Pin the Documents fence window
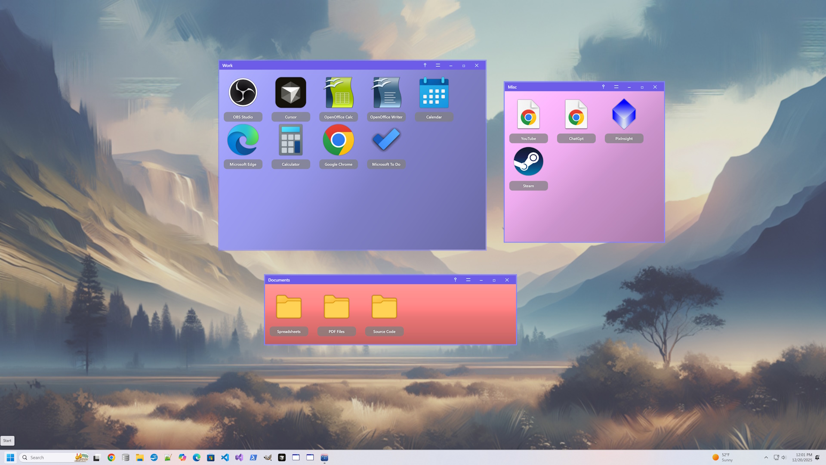Screen dimensions: 826x465 (x=455, y=280)
